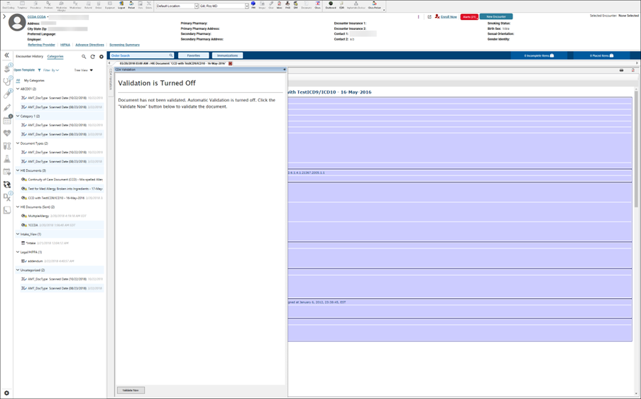
Task: Open the Advance Directives link
Action: pyautogui.click(x=89, y=45)
